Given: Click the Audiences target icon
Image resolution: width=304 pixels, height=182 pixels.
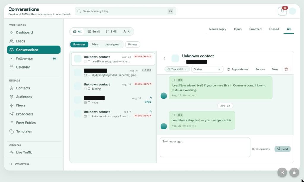Looking at the screenshot, I should 12,97.
